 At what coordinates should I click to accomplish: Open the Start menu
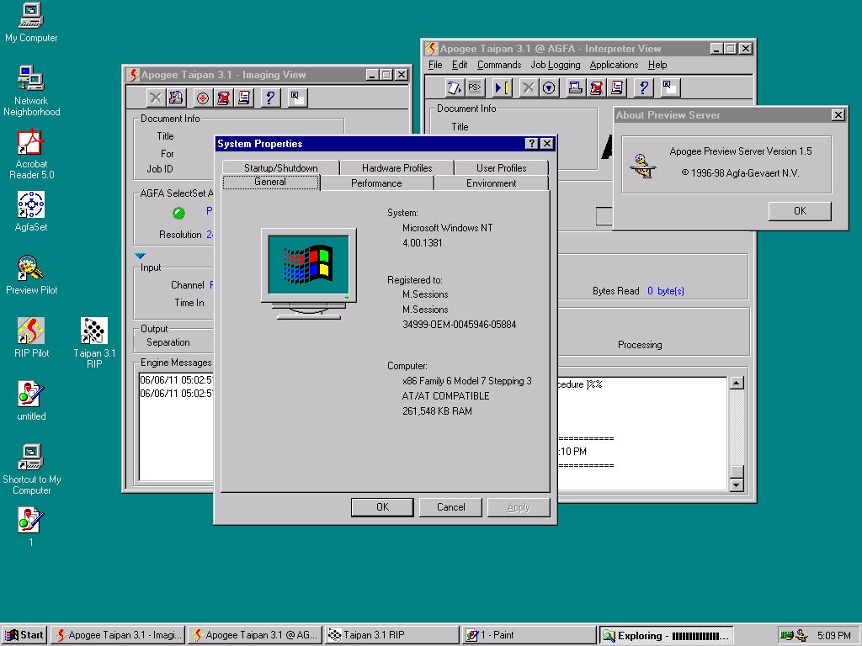coord(24,635)
